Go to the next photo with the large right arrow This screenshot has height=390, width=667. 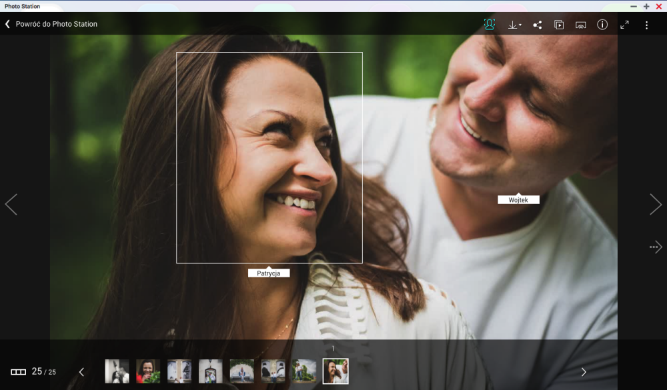(x=656, y=205)
